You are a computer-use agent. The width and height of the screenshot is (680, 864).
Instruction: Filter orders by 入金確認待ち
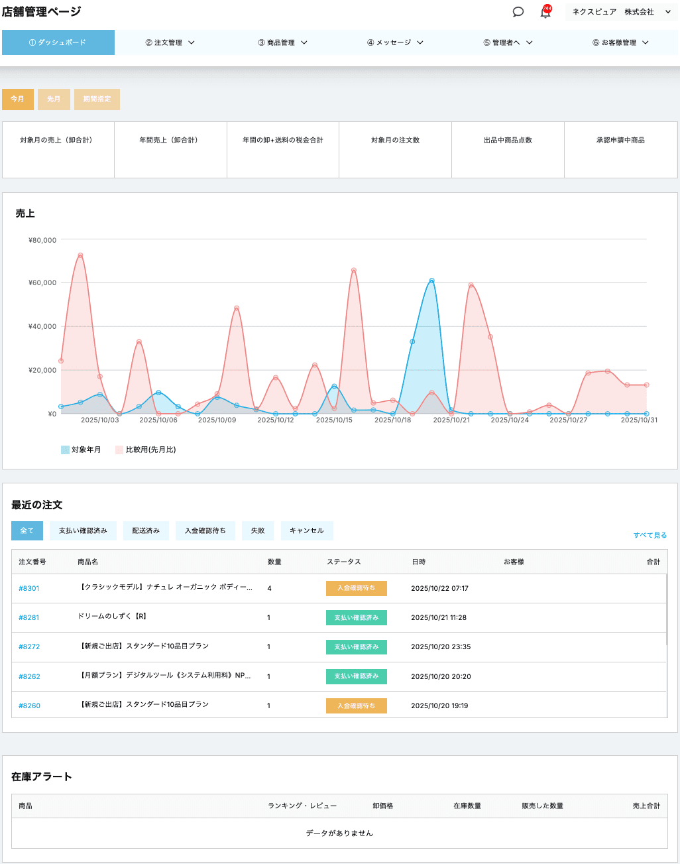[x=205, y=530]
